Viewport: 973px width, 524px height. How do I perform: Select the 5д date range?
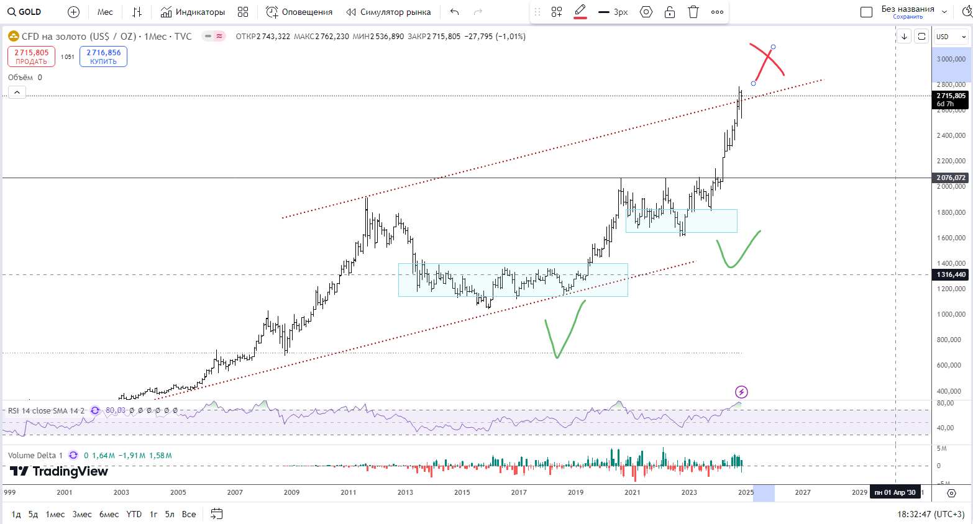33,514
